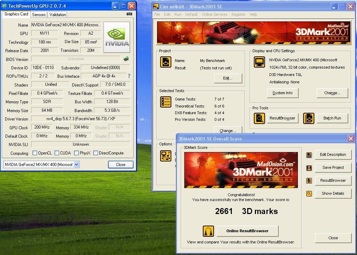Toggle the DirectCompute checkbox
The width and height of the screenshot is (357, 255).
[x=95, y=153]
